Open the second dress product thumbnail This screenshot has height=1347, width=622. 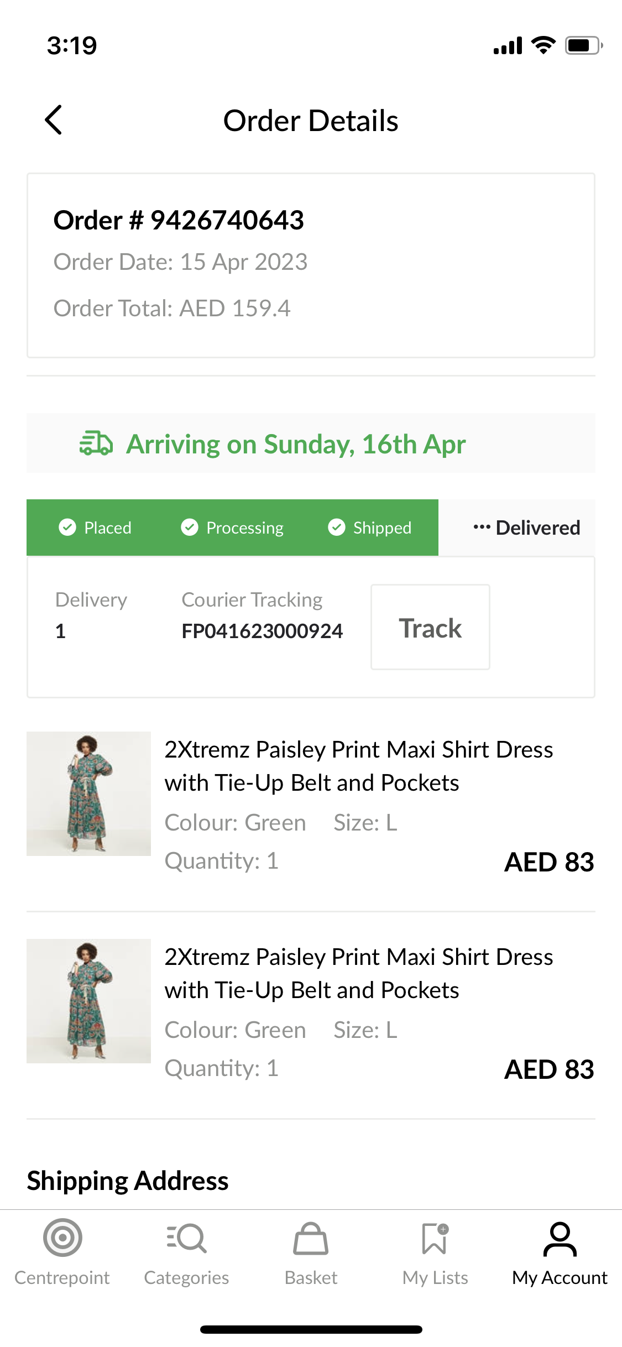click(88, 1001)
